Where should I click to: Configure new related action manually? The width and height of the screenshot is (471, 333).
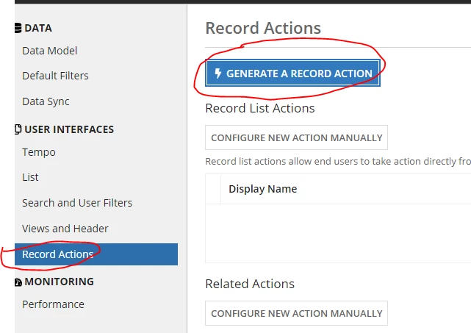coord(296,313)
